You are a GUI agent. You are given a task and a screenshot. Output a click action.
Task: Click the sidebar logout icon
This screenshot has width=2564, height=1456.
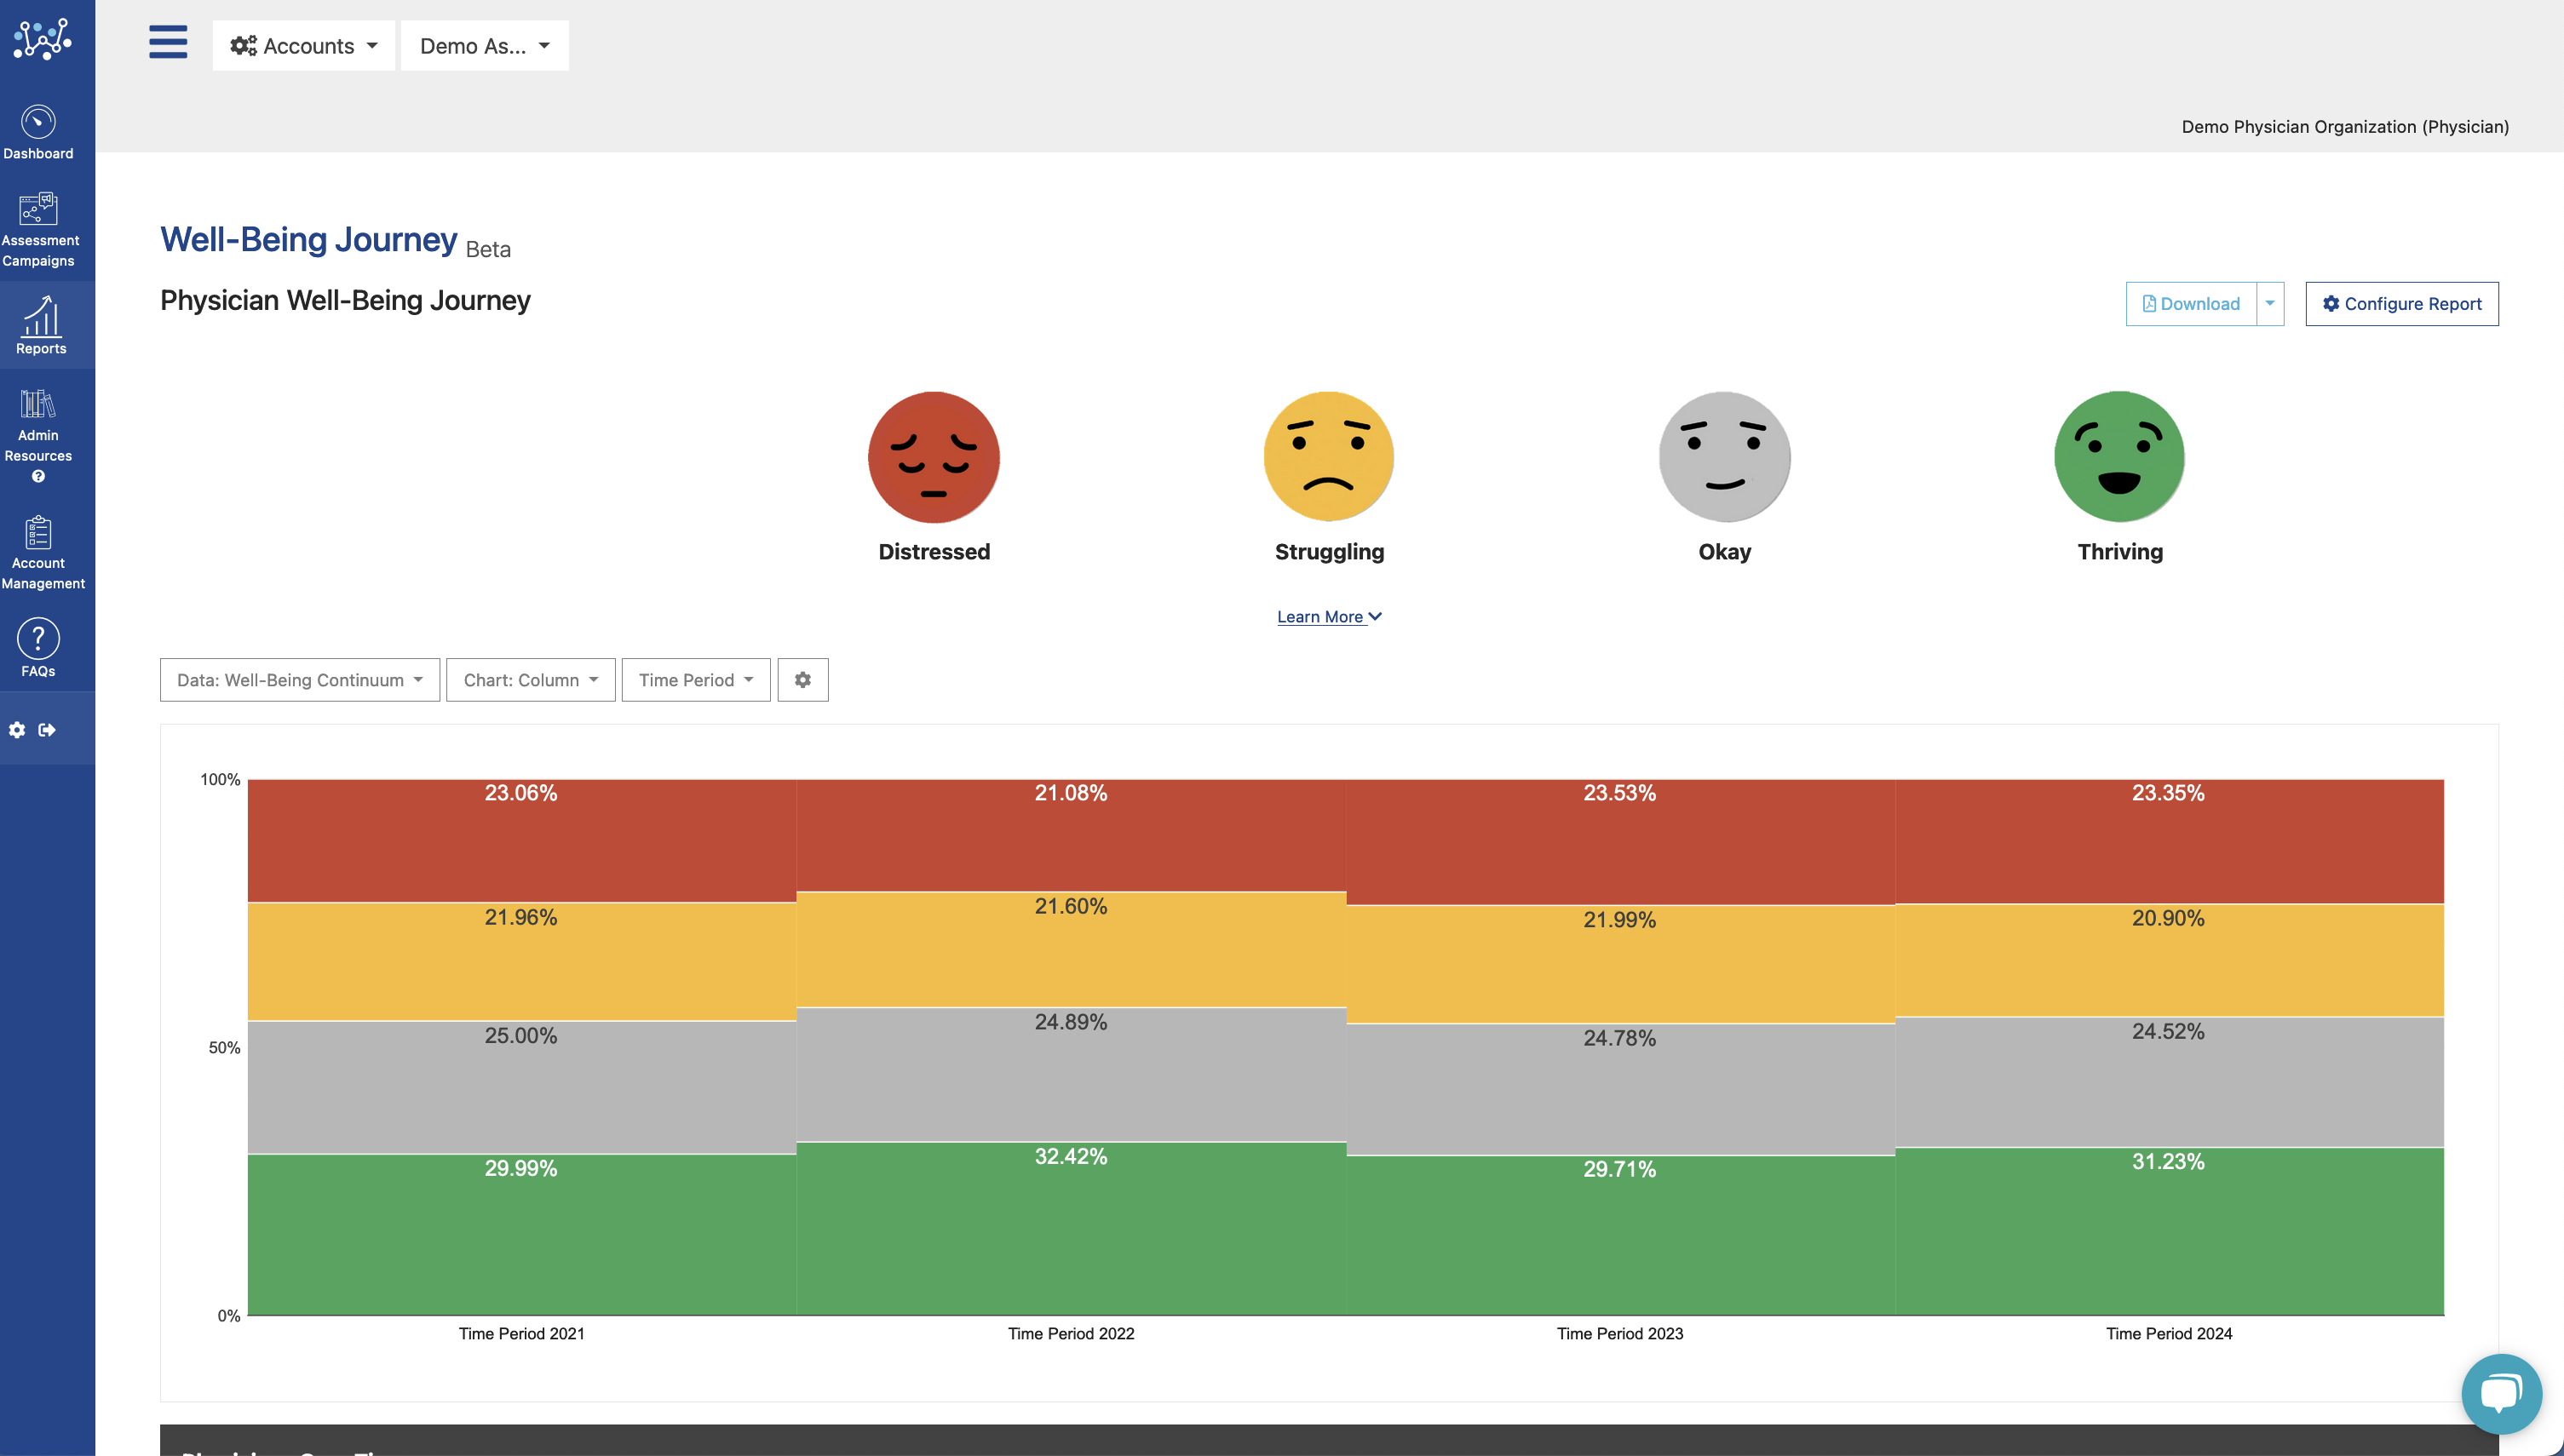[x=47, y=730]
